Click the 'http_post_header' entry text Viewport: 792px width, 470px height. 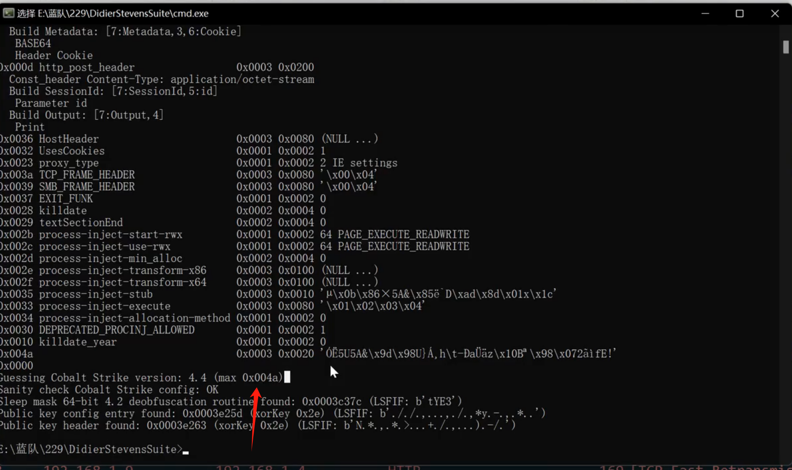coord(86,68)
